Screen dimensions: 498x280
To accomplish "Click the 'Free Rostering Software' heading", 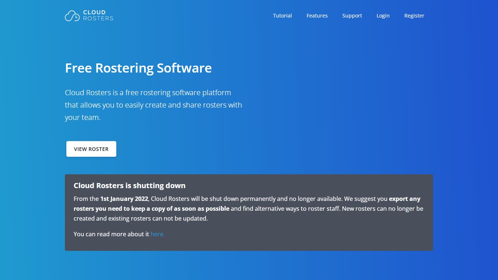I will click(x=138, y=68).
